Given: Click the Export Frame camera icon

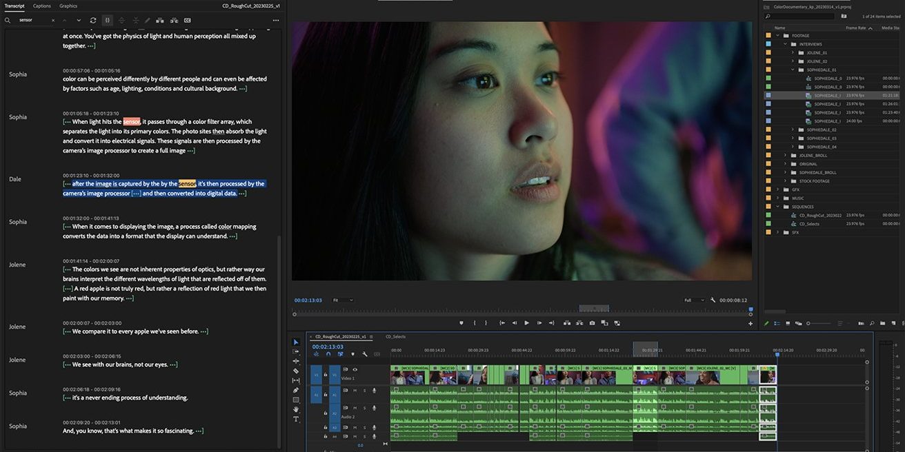Looking at the screenshot, I should [x=592, y=322].
